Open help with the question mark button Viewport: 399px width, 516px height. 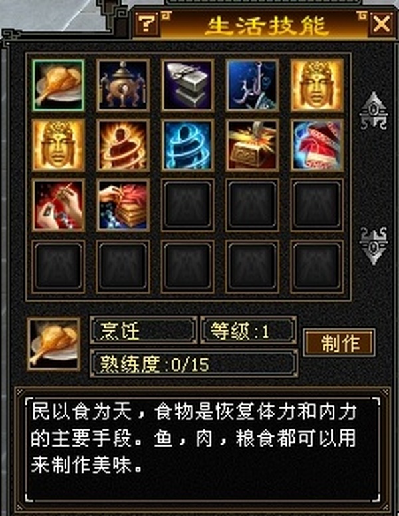(x=146, y=24)
